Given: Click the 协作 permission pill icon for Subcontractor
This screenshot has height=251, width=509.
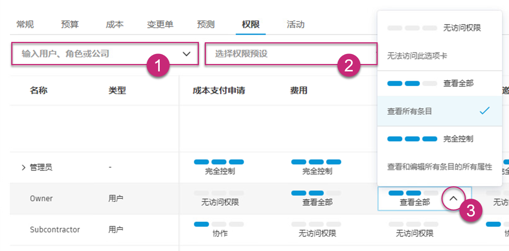Looking at the screenshot, I should click(x=219, y=224).
